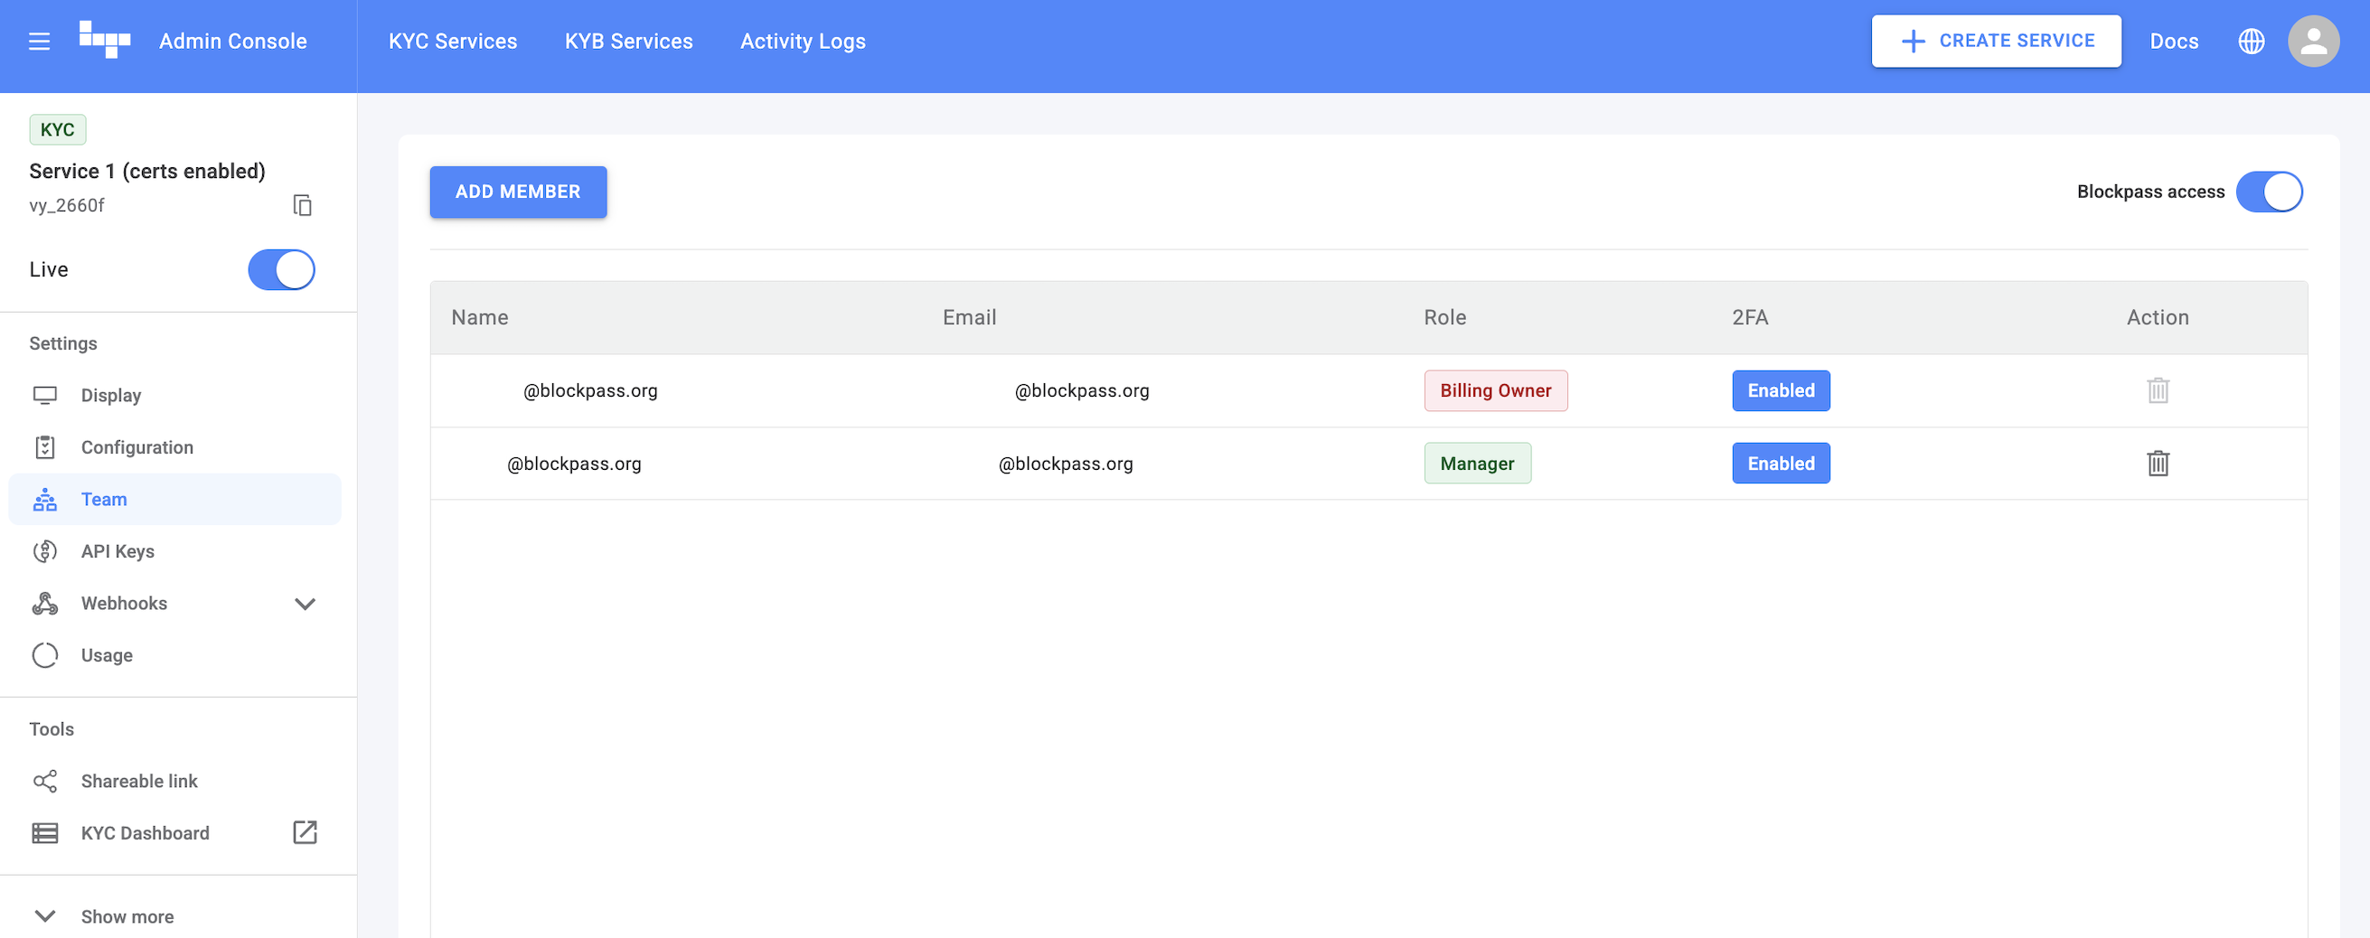This screenshot has height=938, width=2370.
Task: Open the API Keys settings page
Action: tap(118, 551)
